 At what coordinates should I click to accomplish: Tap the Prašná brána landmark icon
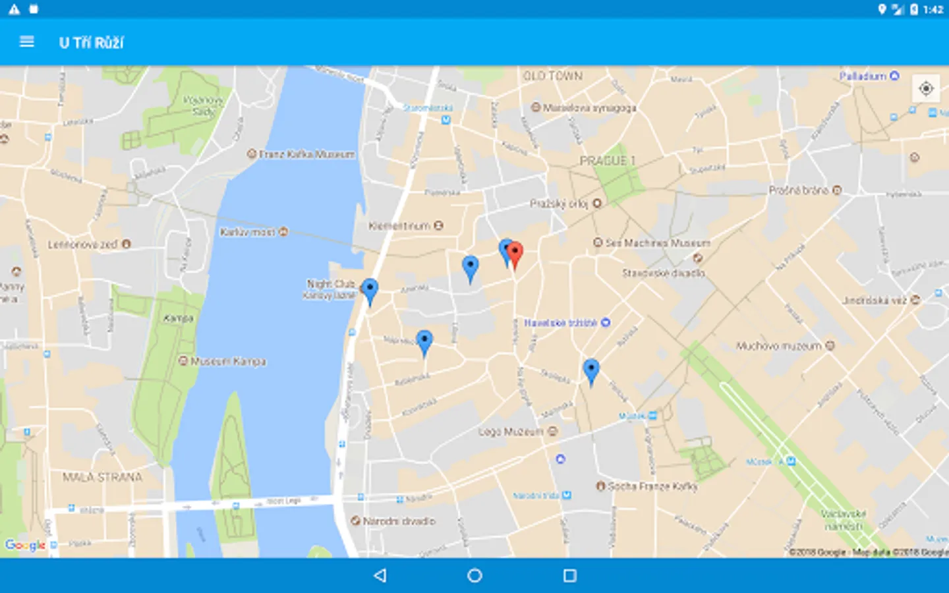click(837, 190)
